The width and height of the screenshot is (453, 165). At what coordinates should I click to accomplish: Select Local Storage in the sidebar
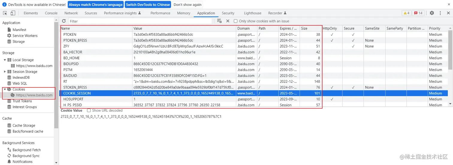23,60
